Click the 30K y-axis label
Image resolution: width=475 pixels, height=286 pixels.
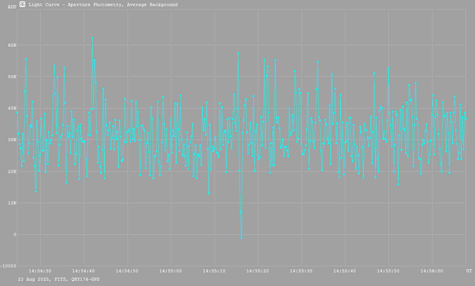[x=12, y=140]
